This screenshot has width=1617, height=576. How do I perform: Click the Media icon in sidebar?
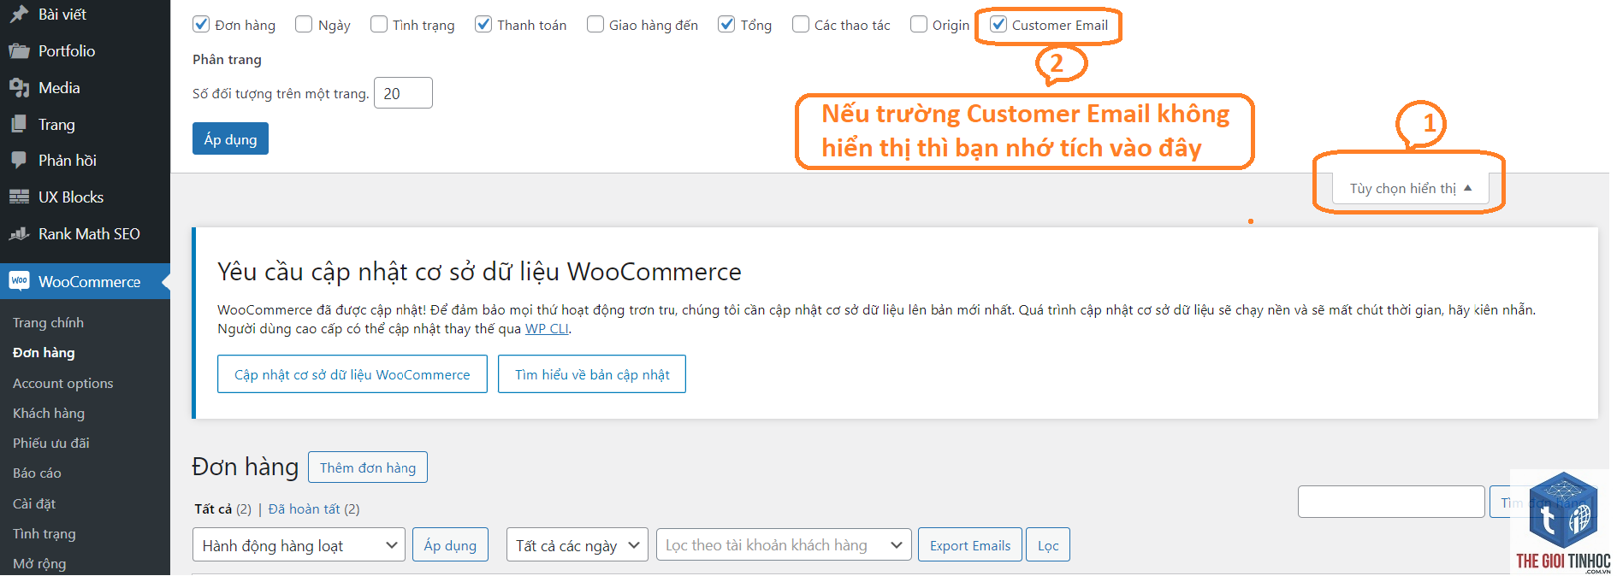pyautogui.click(x=19, y=88)
